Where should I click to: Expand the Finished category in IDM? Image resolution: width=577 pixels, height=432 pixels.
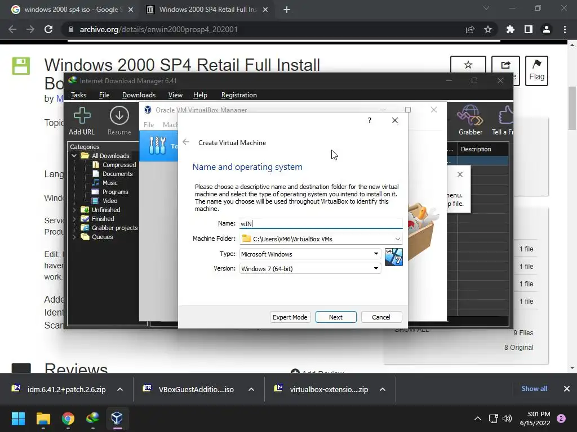pos(74,219)
